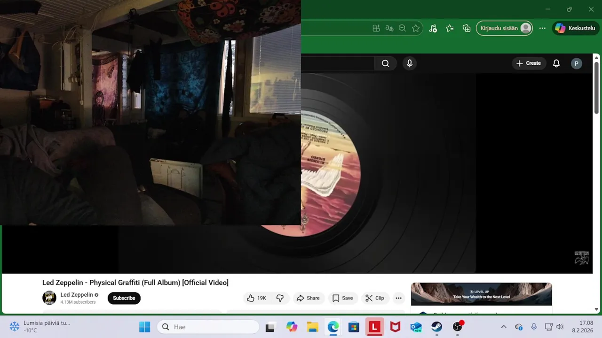This screenshot has width=602, height=338.
Task: Open weather widget Lumisia päiviä
Action: click(x=41, y=327)
